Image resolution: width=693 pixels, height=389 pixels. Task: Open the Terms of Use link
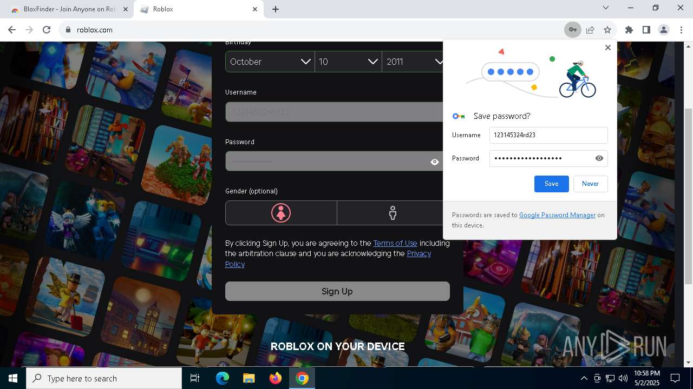[x=395, y=243]
